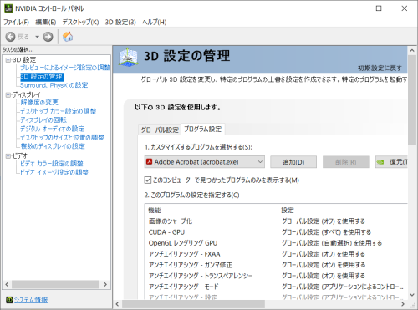Collapse the ディスプレイ tree node
This screenshot has width=418, height=310.
click(x=8, y=94)
